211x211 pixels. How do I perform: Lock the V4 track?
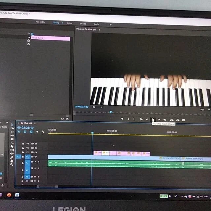click(x=23, y=144)
